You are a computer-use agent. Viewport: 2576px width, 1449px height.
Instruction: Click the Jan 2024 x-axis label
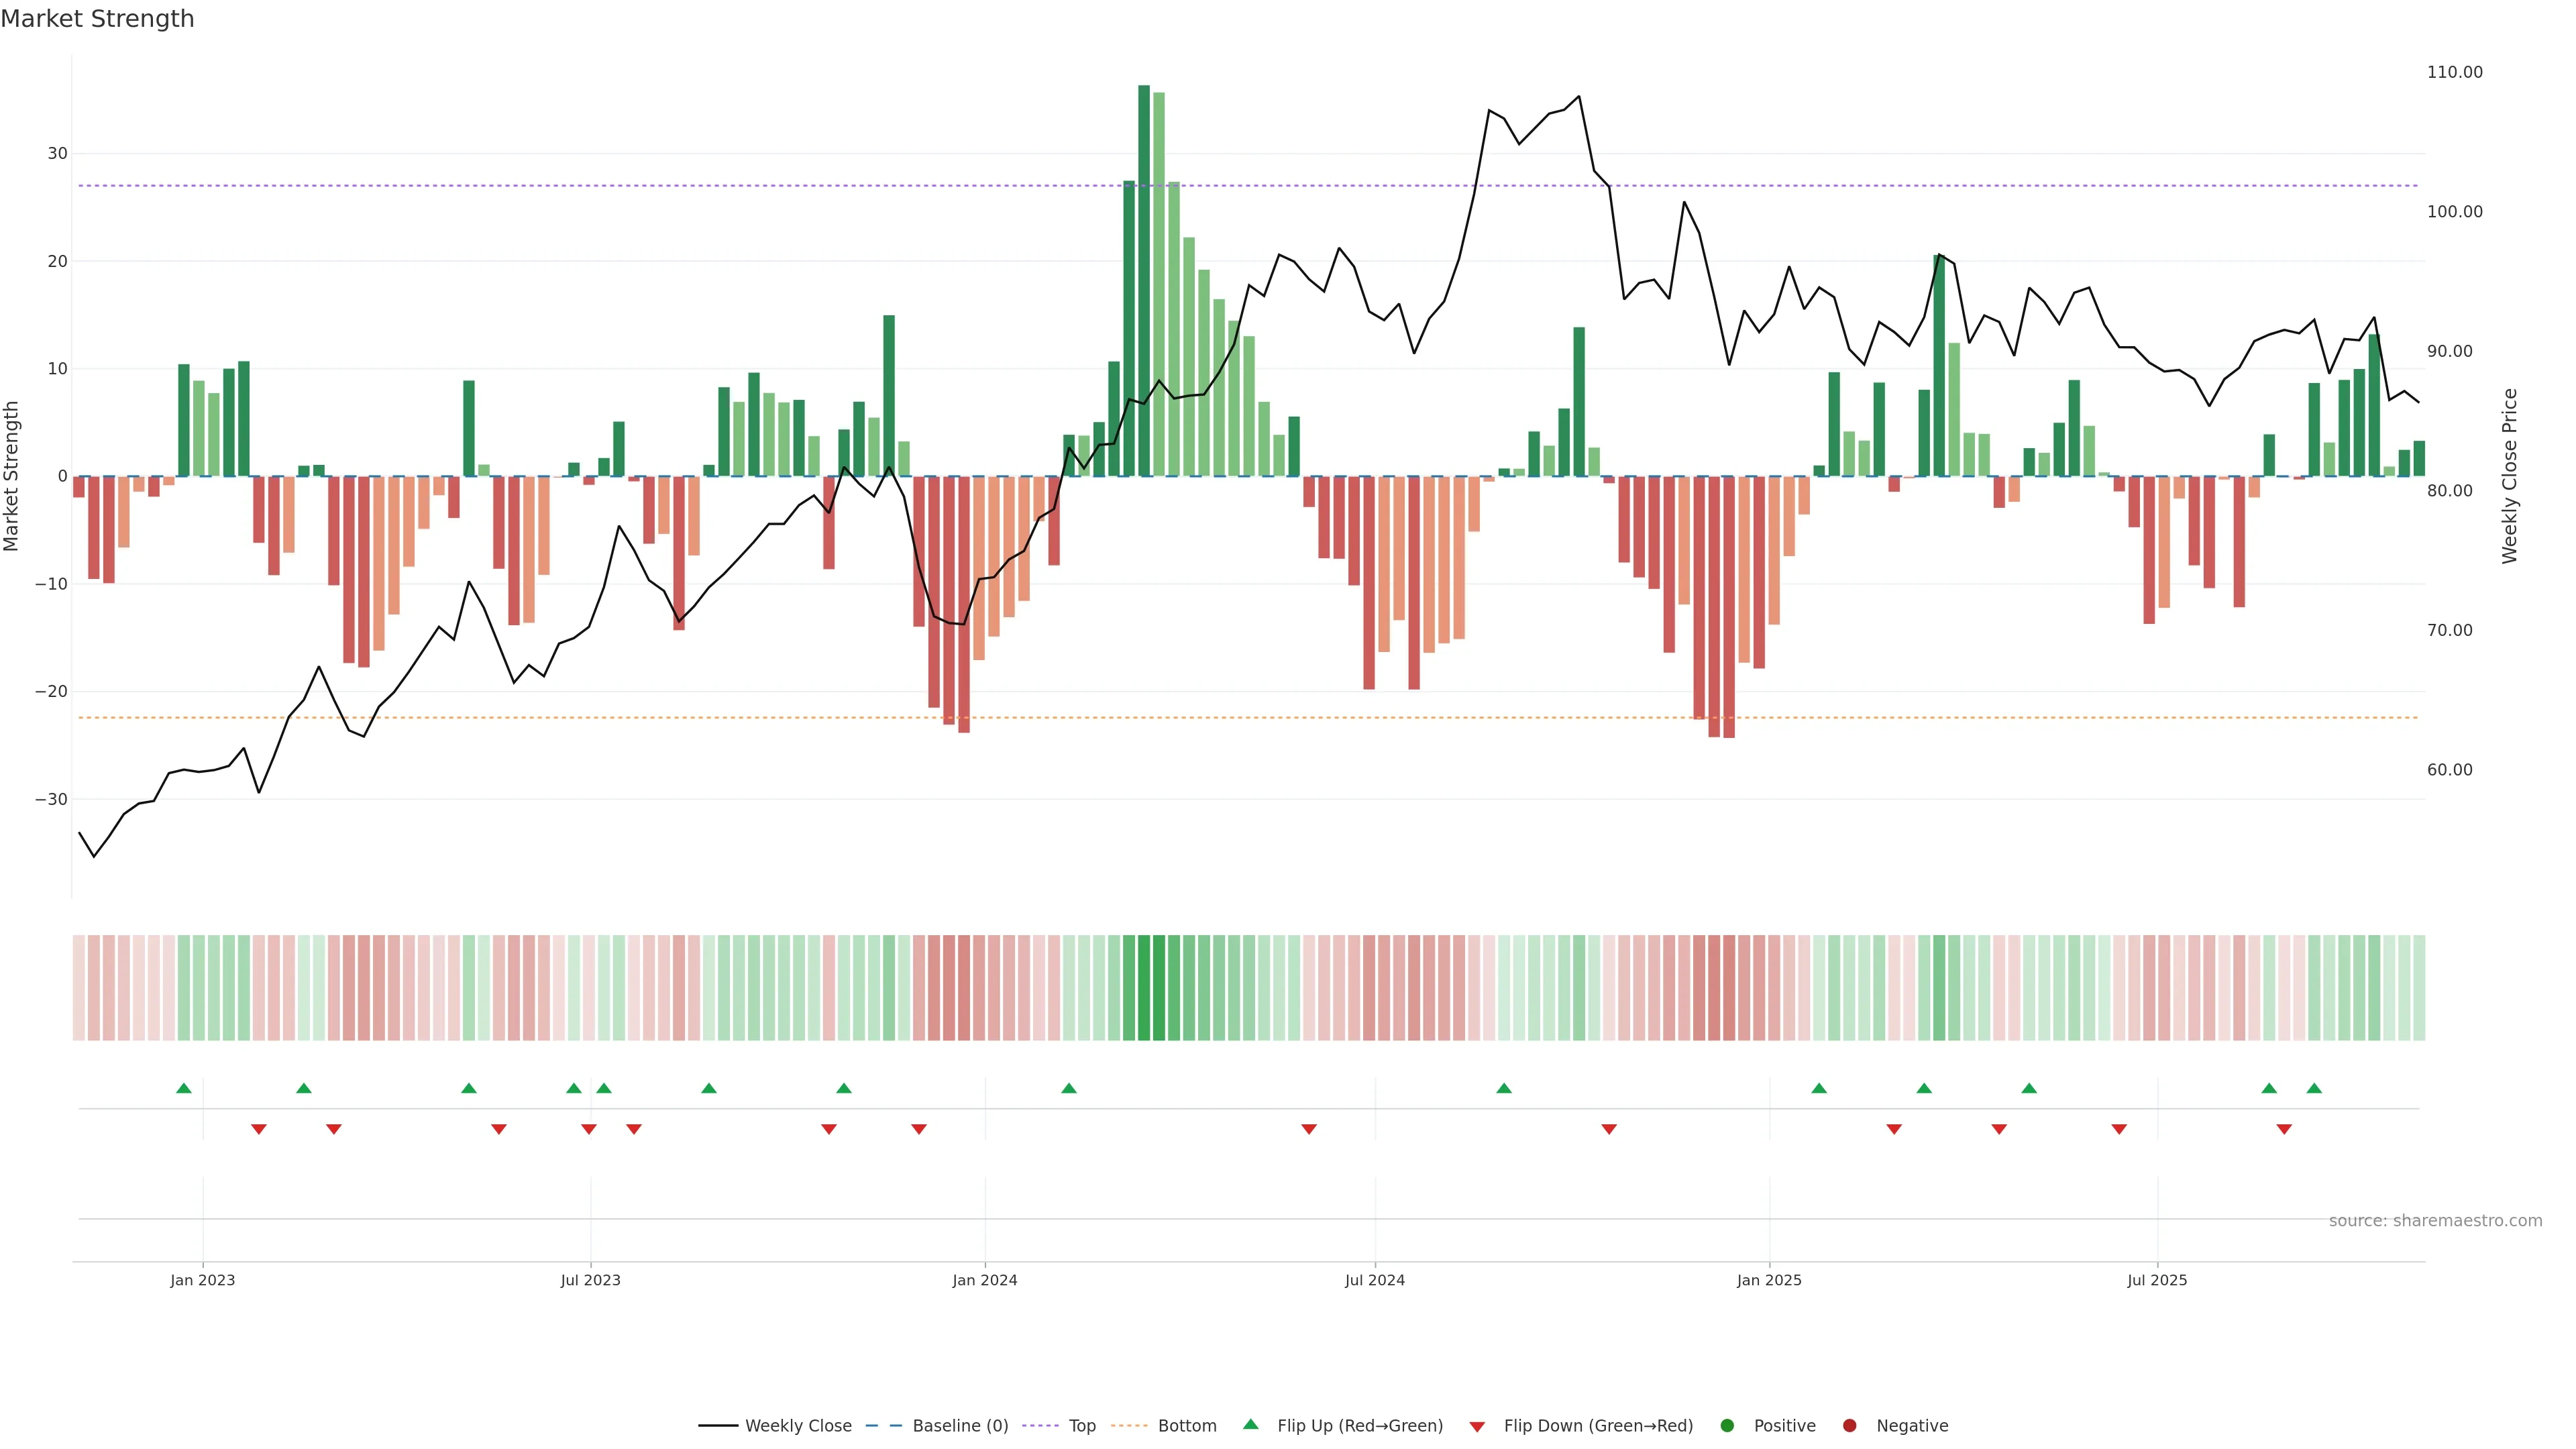pos(984,1280)
